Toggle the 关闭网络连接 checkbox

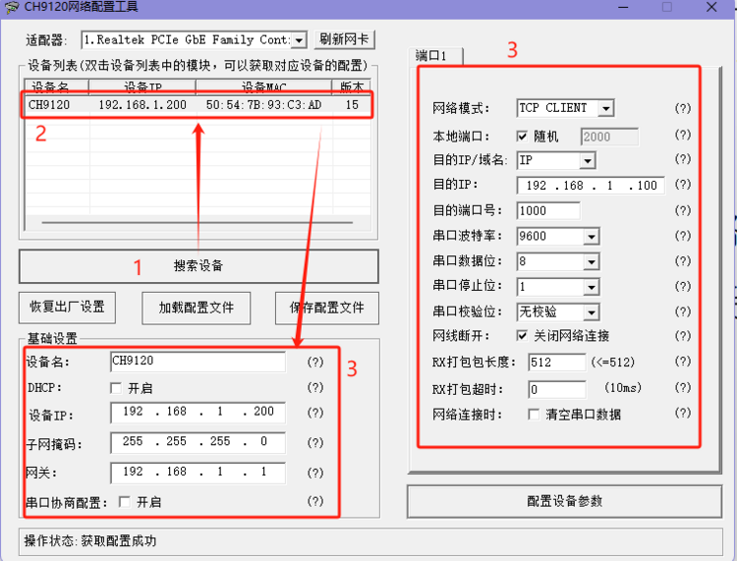522,335
